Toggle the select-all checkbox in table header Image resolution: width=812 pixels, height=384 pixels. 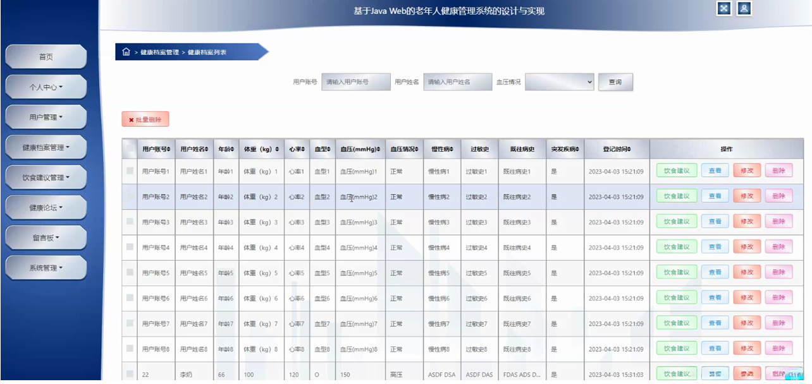pos(130,149)
